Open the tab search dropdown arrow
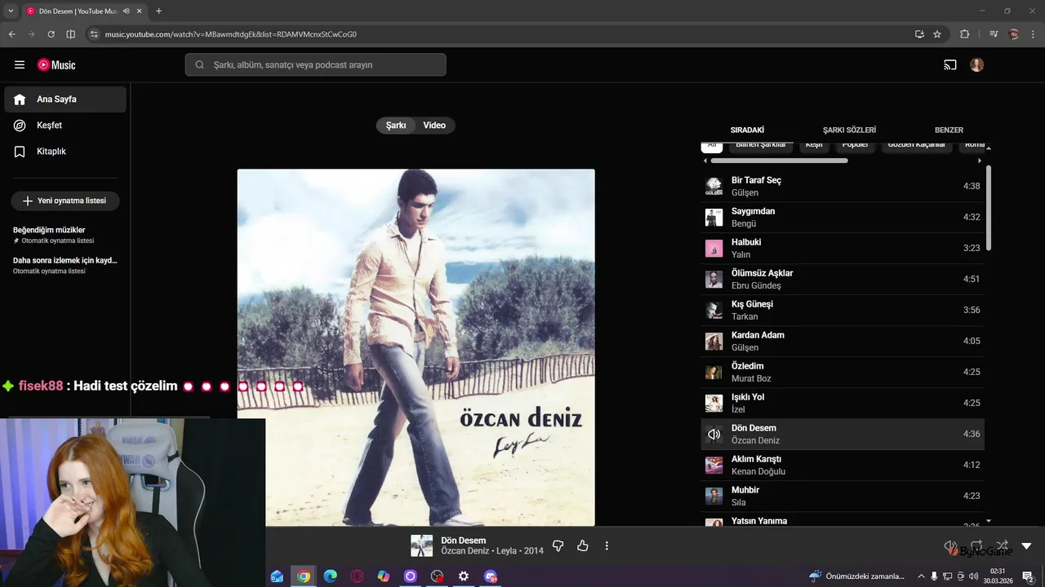This screenshot has height=587, width=1045. (x=11, y=11)
